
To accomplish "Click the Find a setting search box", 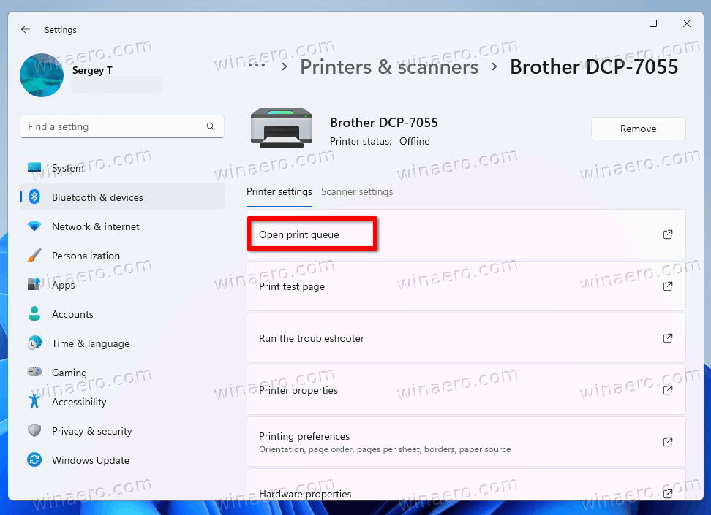I will coord(122,126).
